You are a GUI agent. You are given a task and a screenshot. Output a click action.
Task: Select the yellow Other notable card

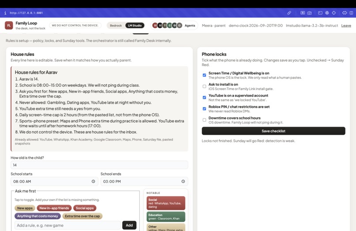coord(166,227)
